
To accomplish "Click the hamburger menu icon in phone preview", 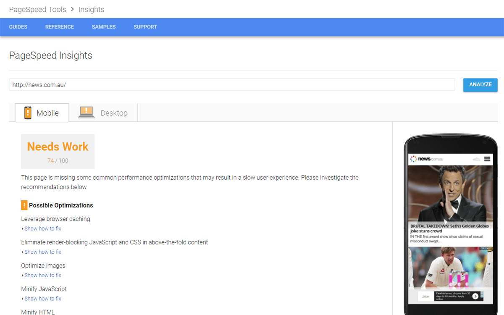I will (x=487, y=159).
